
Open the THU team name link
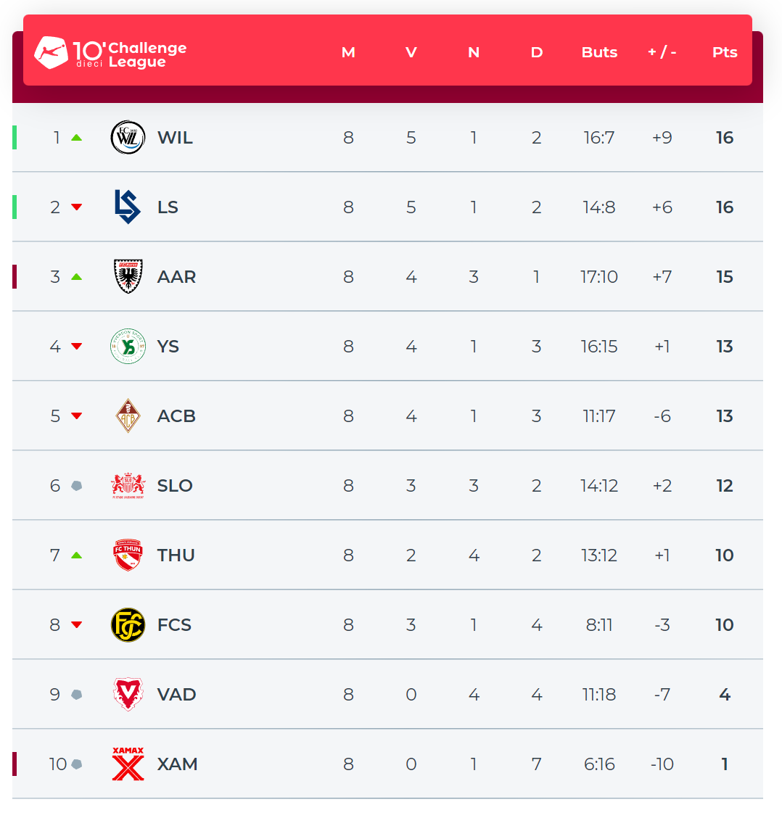click(x=176, y=555)
